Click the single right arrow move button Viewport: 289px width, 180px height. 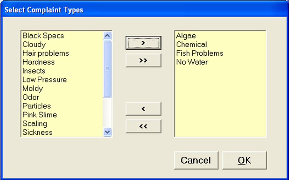(143, 43)
